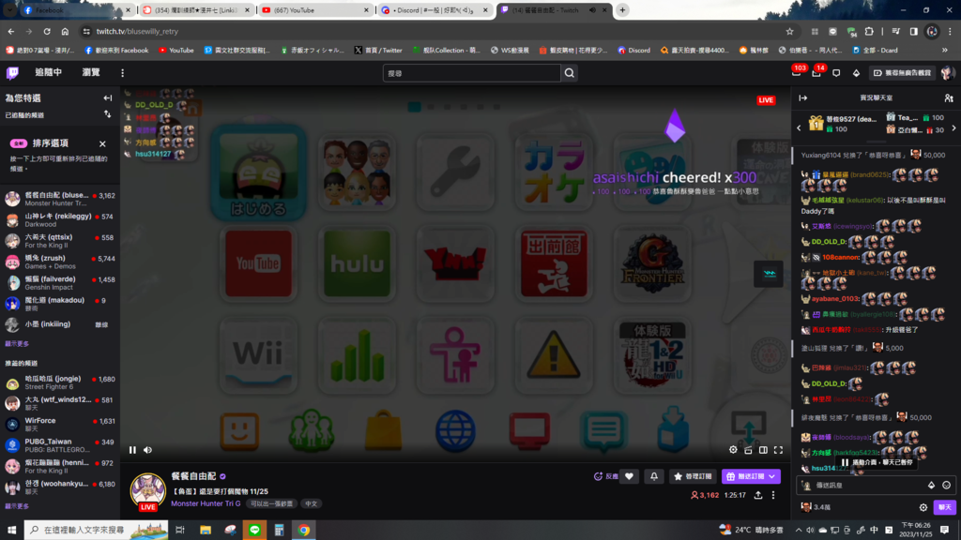961x540 pixels.
Task: Open the more options menu beside 瀏覽
Action: tap(123, 73)
